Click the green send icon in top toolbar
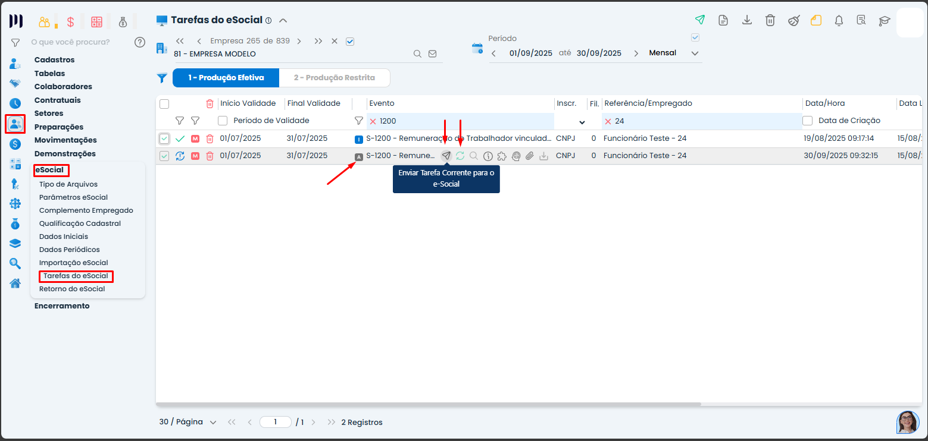Screen dimensions: 928x441 tap(700, 20)
